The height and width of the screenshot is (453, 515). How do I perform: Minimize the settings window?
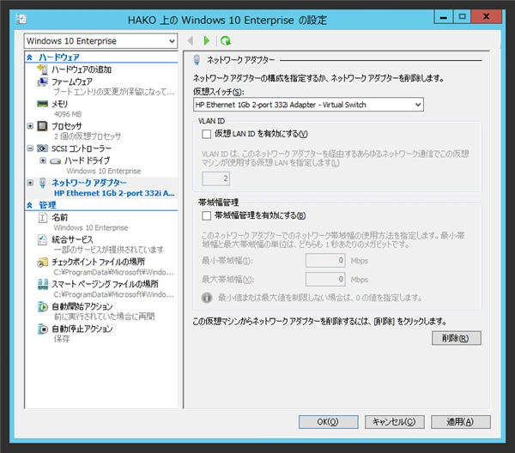[444, 16]
